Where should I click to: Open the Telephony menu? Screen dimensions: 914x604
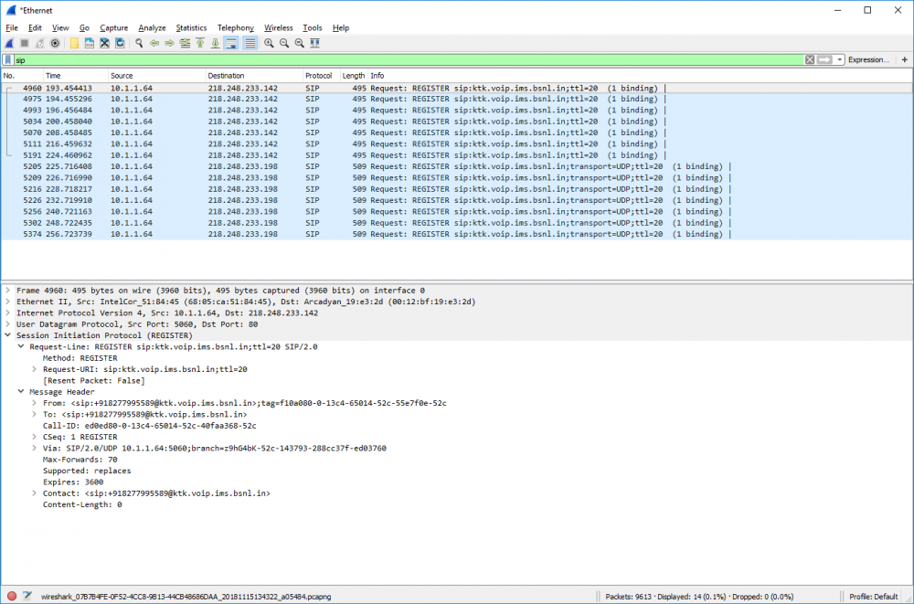click(236, 28)
